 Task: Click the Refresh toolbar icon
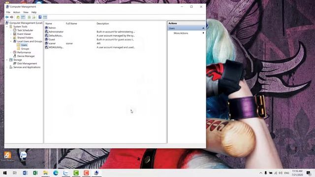click(x=29, y=17)
